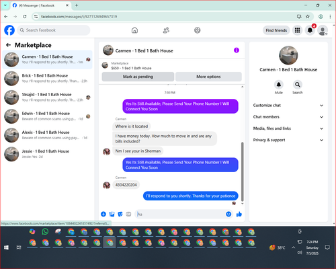This screenshot has width=336, height=269.
Task: Show hidden system tray icons
Action: click(293, 247)
